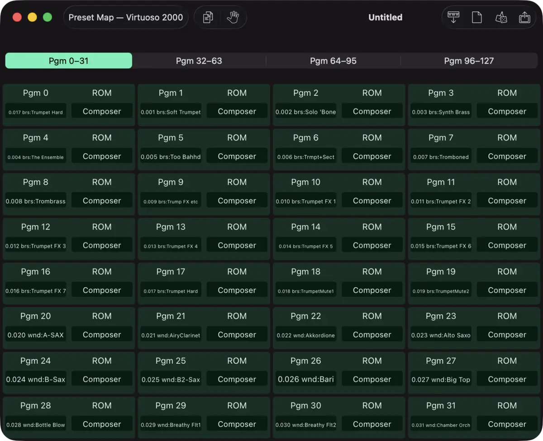
Task: Click preset 0.017 brs:Trumpet Hard in Pgm 0
Action: click(x=36, y=112)
